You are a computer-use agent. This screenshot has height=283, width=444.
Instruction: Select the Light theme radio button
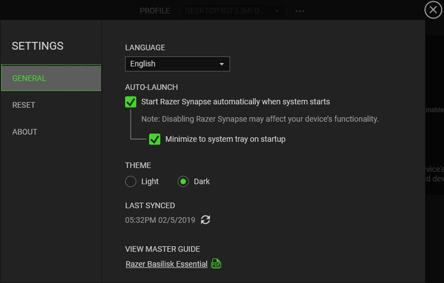click(131, 181)
